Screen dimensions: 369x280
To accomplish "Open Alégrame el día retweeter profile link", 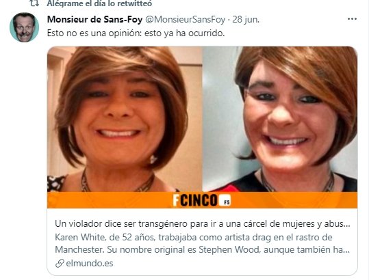I will 99,3.
